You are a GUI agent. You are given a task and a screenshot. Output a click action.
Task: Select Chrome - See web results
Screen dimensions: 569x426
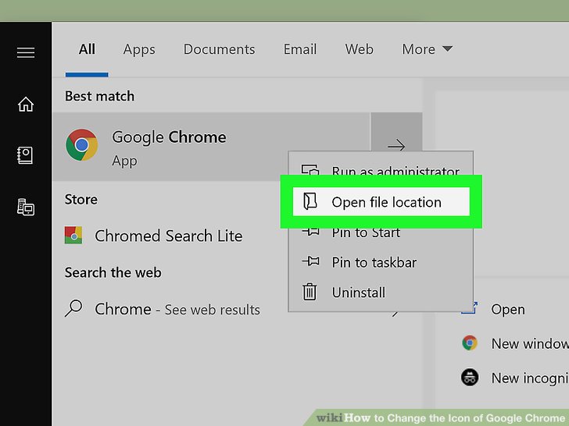177,309
